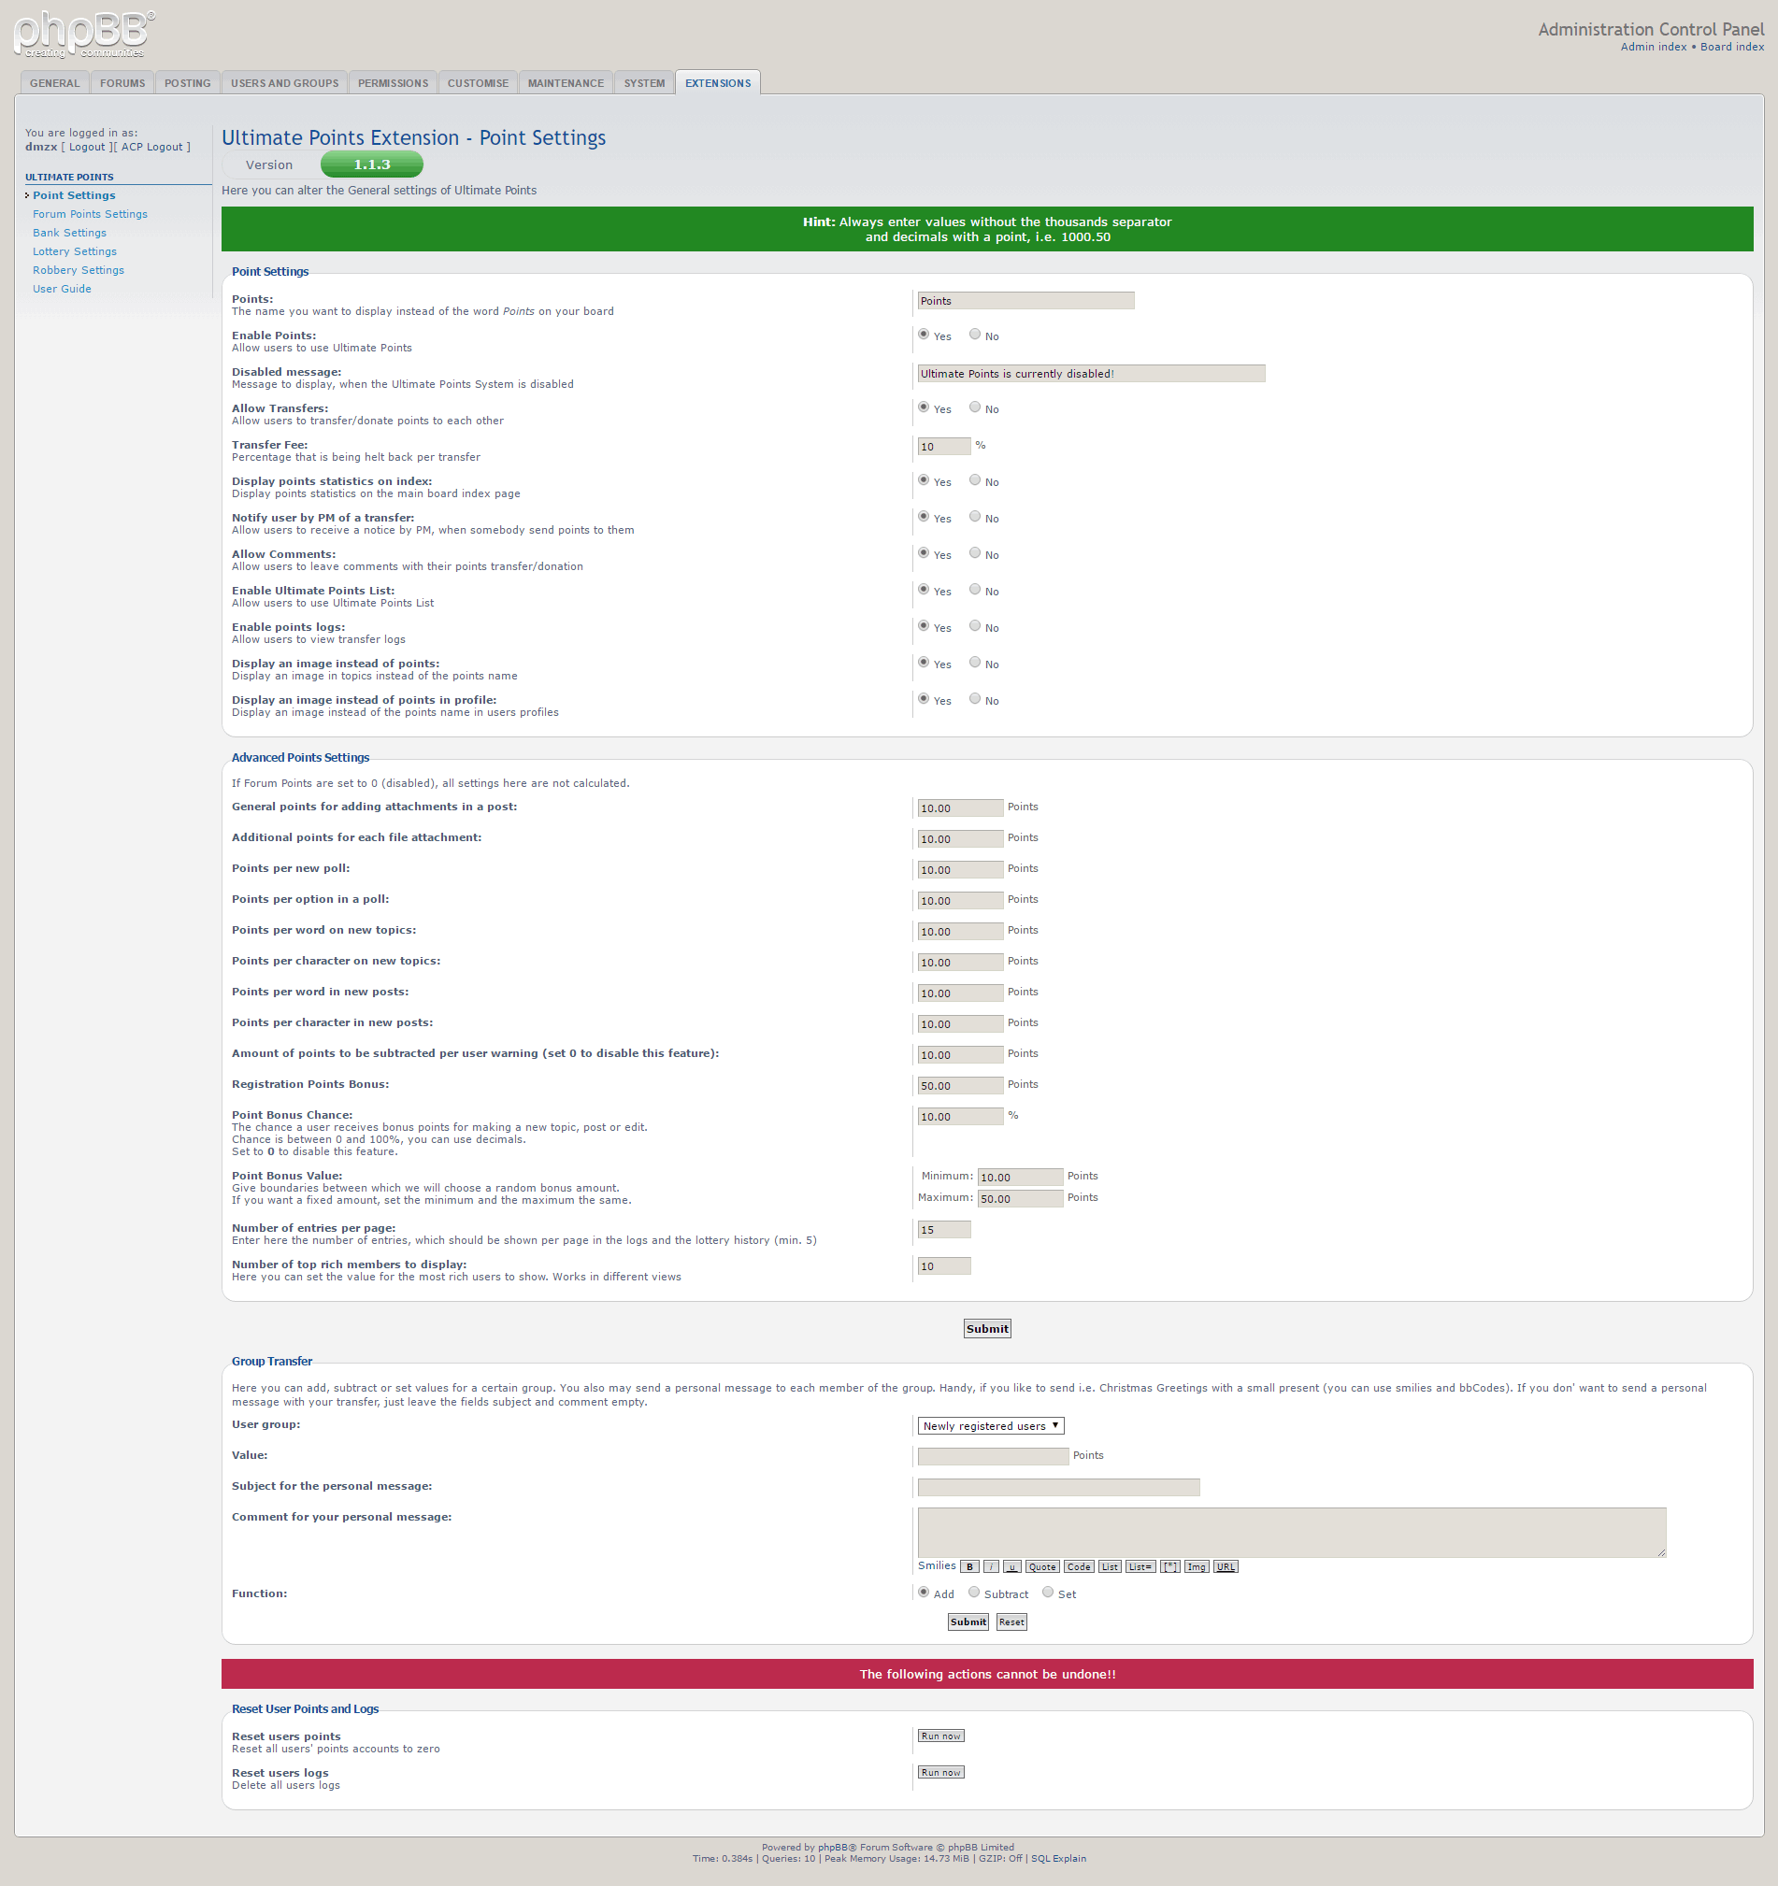This screenshot has width=1778, height=1886.
Task: Insert Img BBCode tag
Action: pos(1197,1566)
